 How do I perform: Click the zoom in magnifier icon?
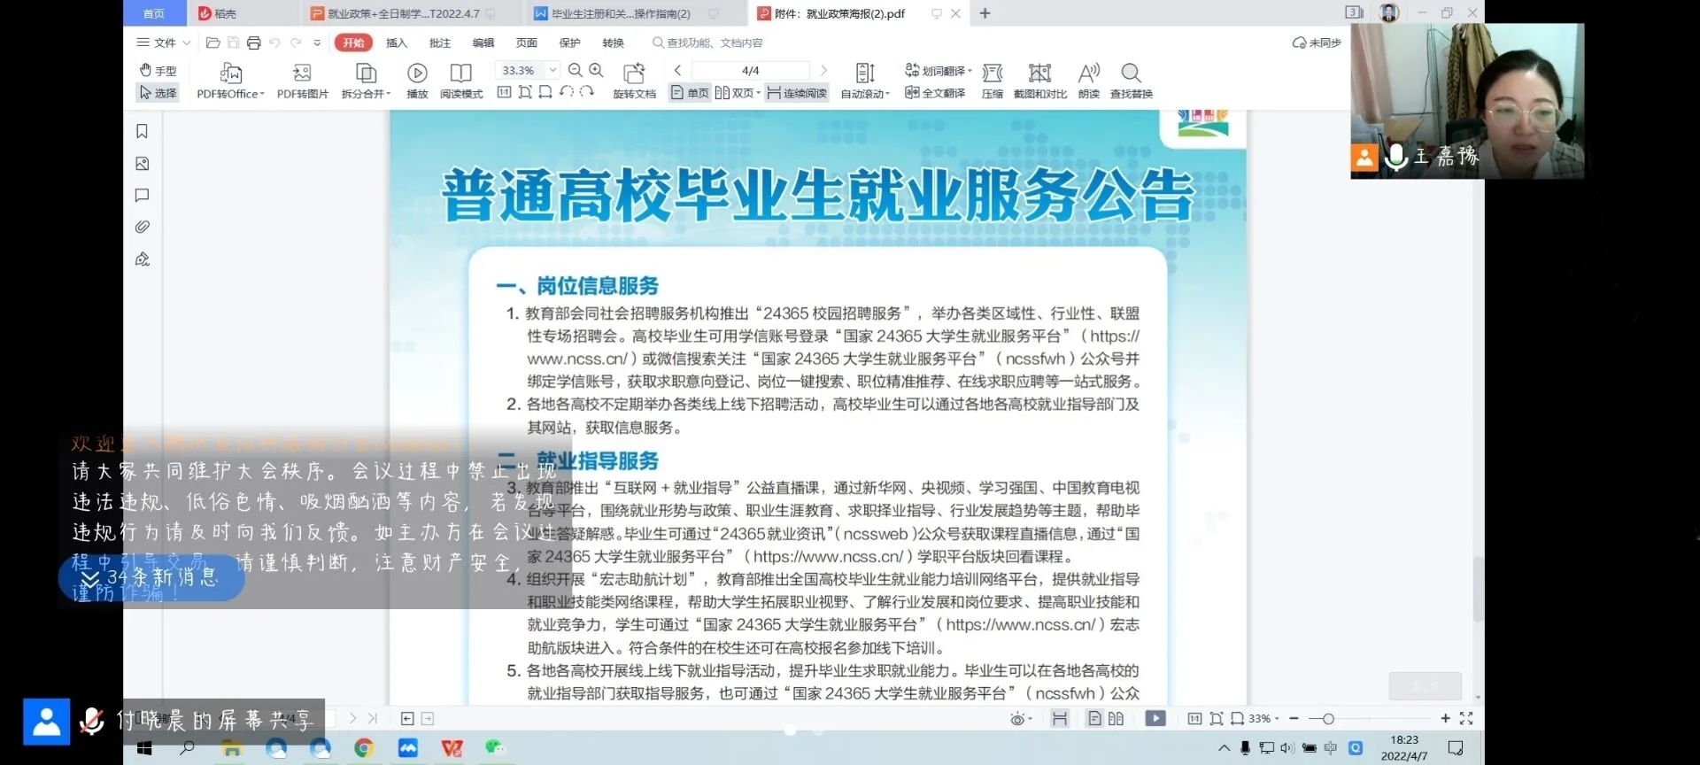[x=597, y=70]
